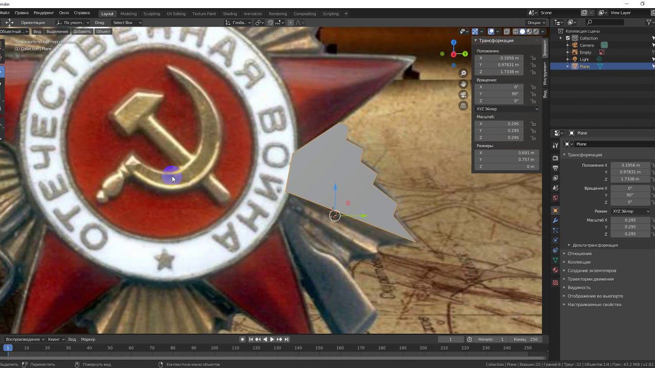Click the zoom view magnifier icon
655x368 pixels.
[463, 74]
